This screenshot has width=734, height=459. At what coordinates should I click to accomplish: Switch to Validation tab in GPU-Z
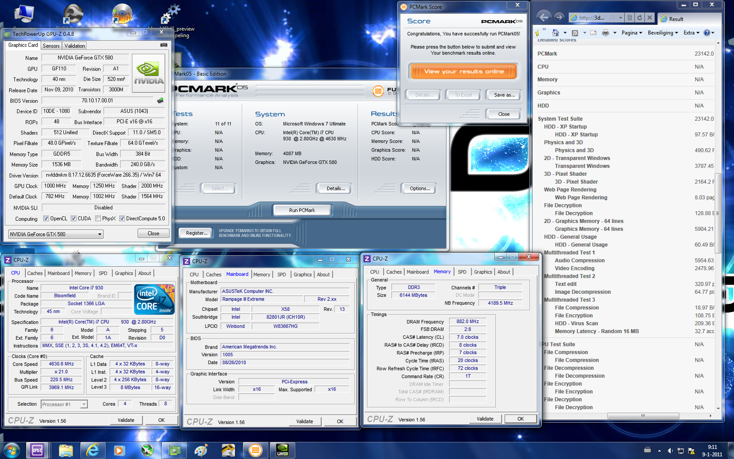(x=74, y=46)
